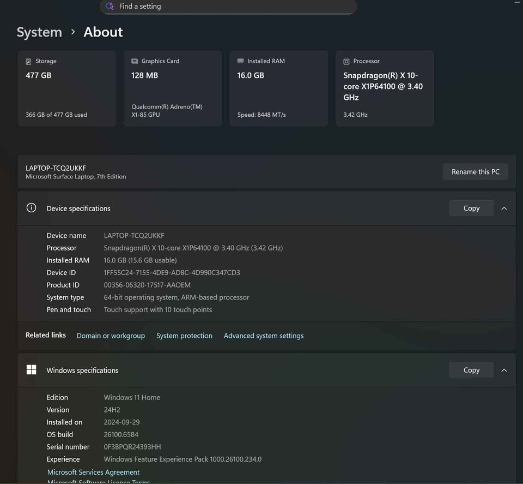Click the Installed RAM 16.0 GB usable value
Image resolution: width=523 pixels, height=484 pixels.
(140, 260)
